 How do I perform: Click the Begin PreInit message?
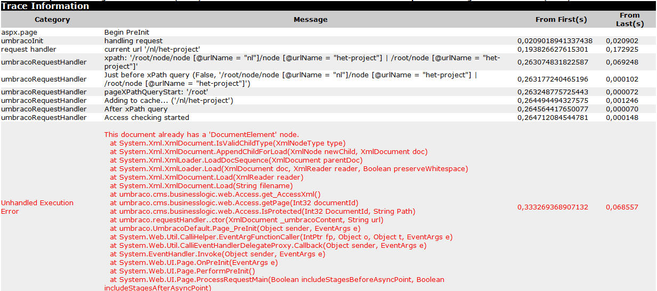127,32
